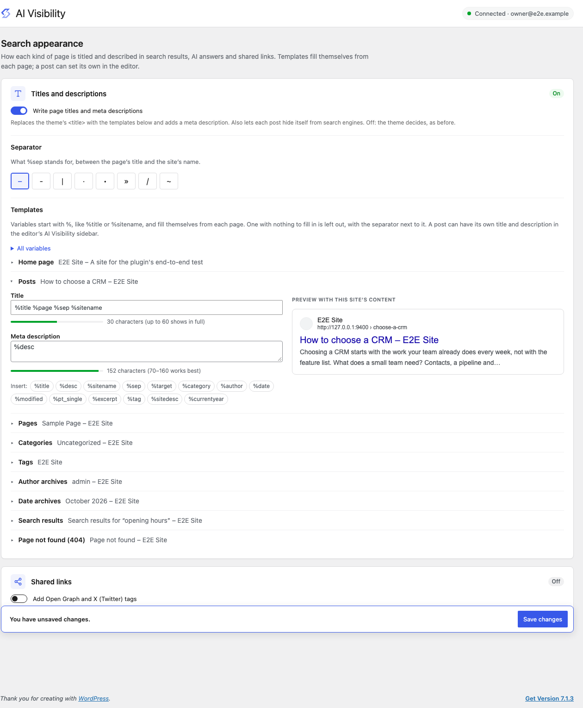Click into the Meta description textarea
583x708 pixels.
[147, 351]
